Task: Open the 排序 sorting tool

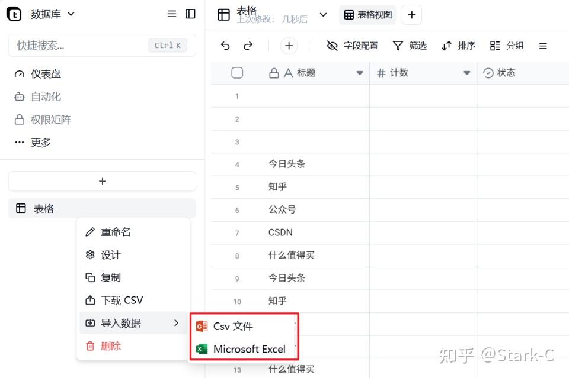Action: click(x=458, y=46)
